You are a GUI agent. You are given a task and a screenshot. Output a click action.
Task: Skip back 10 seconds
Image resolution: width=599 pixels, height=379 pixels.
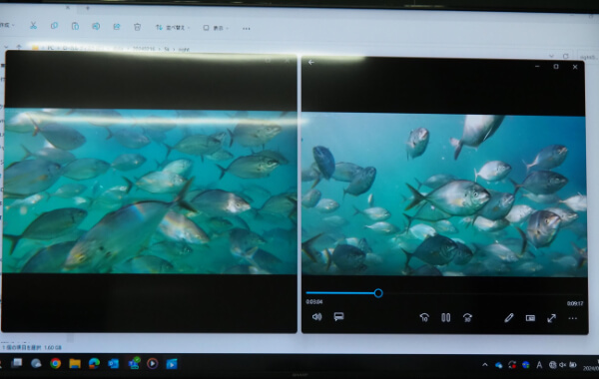pyautogui.click(x=424, y=317)
